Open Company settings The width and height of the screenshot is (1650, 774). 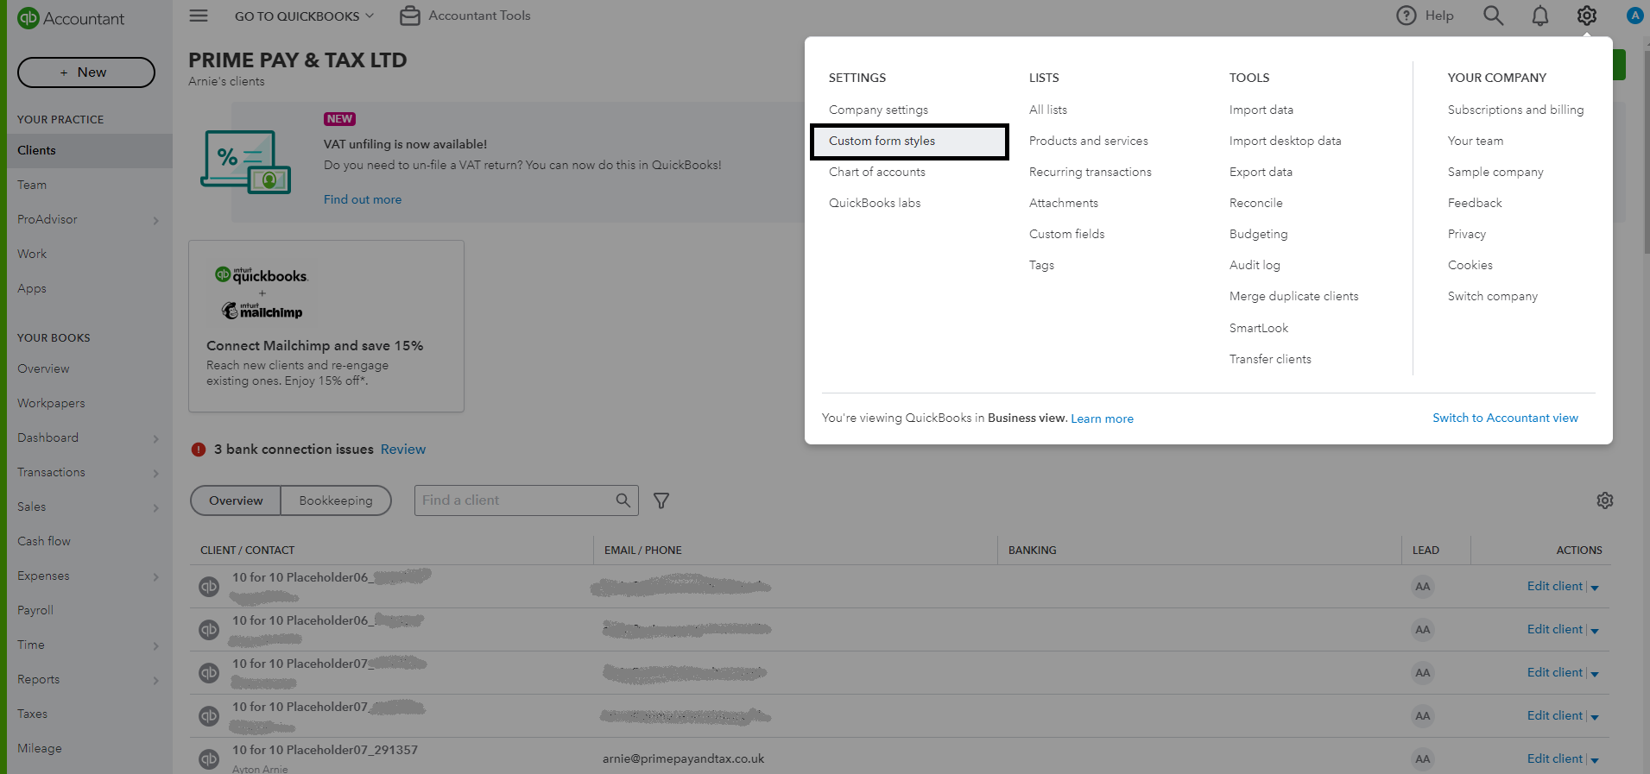coord(878,110)
